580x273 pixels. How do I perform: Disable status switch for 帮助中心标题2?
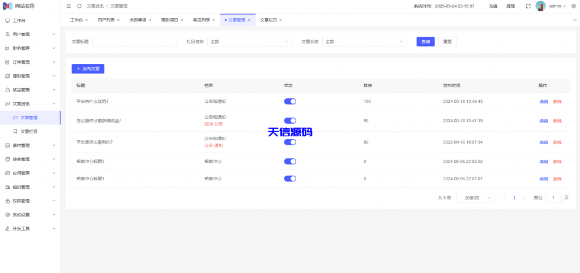tap(290, 162)
